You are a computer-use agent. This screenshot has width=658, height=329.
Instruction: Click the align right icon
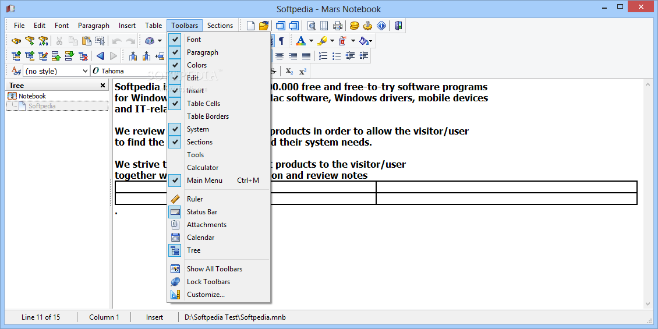click(x=293, y=56)
